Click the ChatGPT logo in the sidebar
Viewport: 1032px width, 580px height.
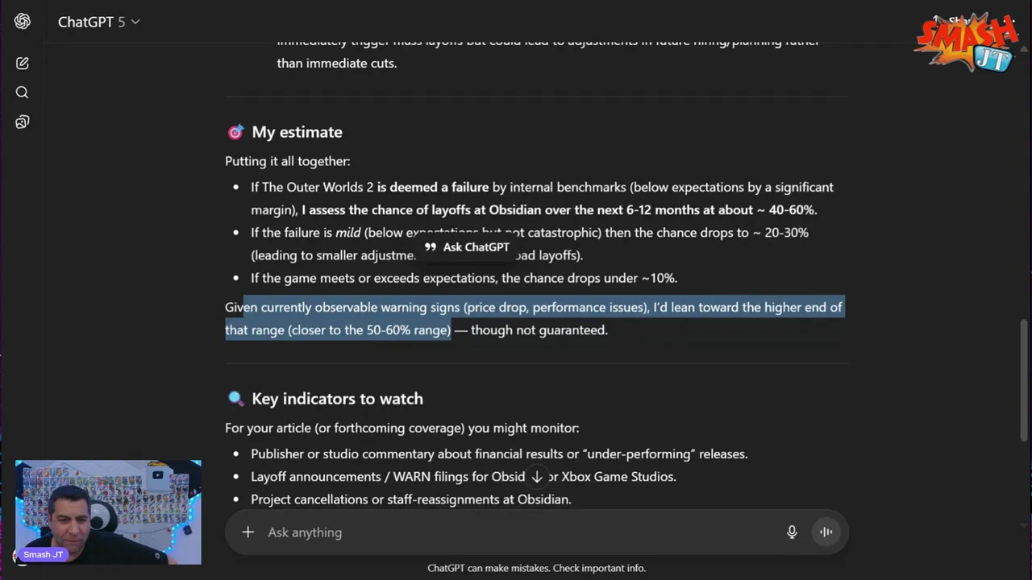coord(23,22)
